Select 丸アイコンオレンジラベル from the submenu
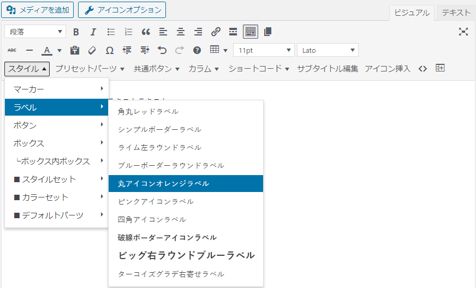 (186, 184)
